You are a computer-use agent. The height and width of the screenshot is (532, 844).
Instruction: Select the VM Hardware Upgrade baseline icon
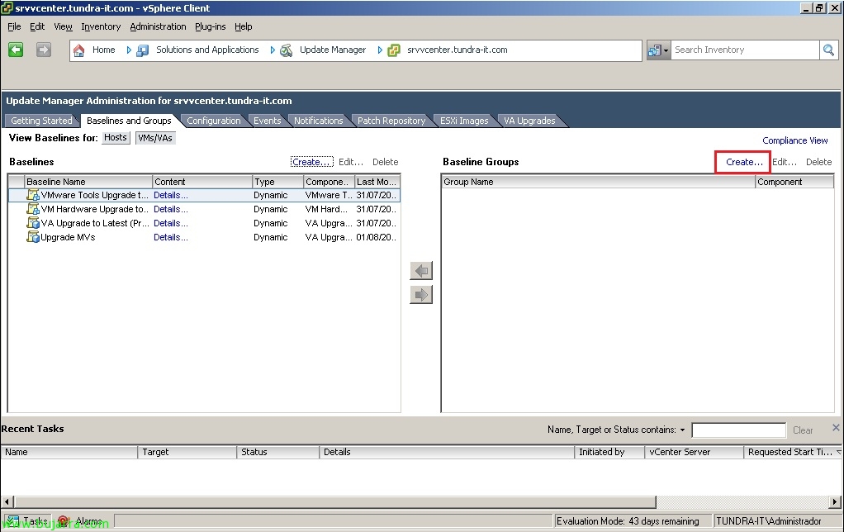coord(33,209)
